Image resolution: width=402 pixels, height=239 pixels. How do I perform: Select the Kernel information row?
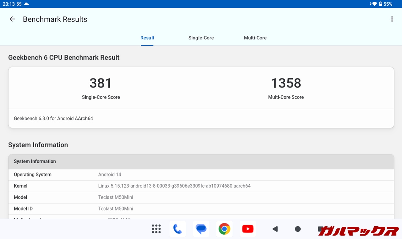[201, 186]
